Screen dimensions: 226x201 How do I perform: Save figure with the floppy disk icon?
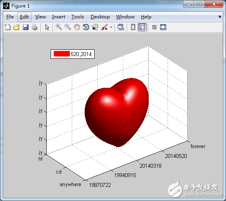[26, 27]
